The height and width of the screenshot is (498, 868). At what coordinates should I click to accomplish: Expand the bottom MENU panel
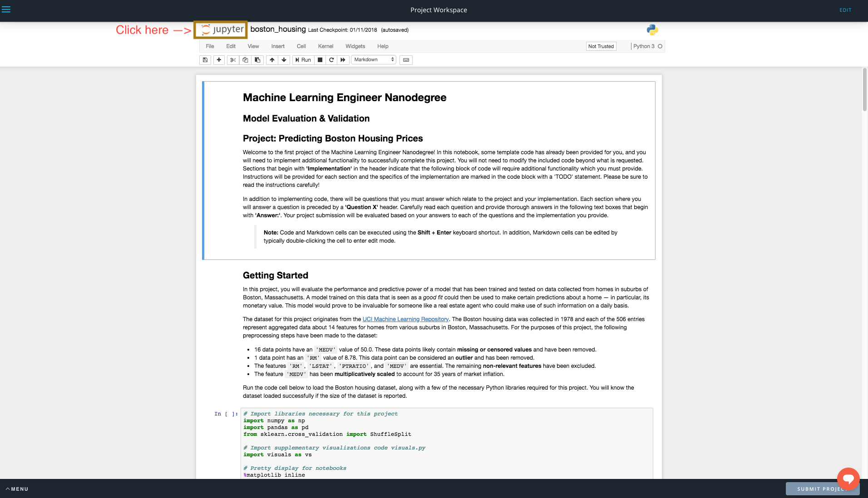[17, 489]
